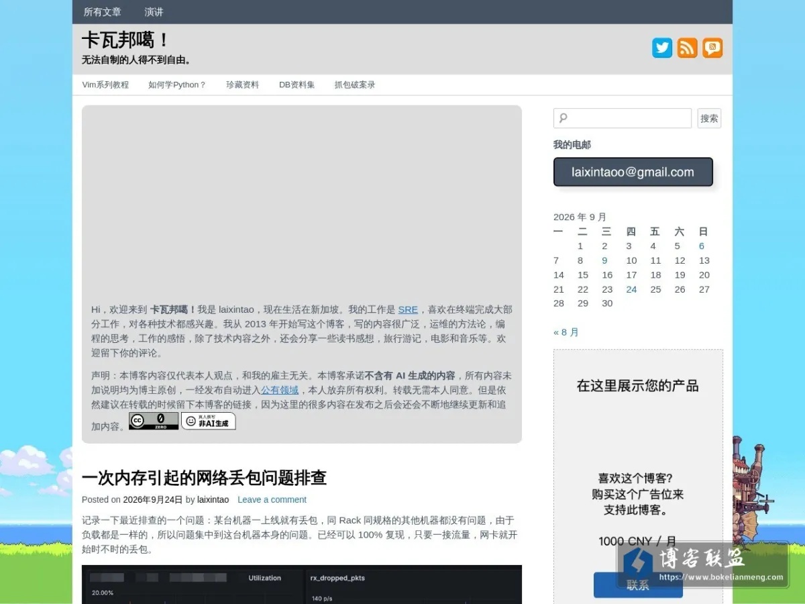Click the laixintaoo@gmail.com email button
This screenshot has height=604, width=805.
tap(633, 172)
